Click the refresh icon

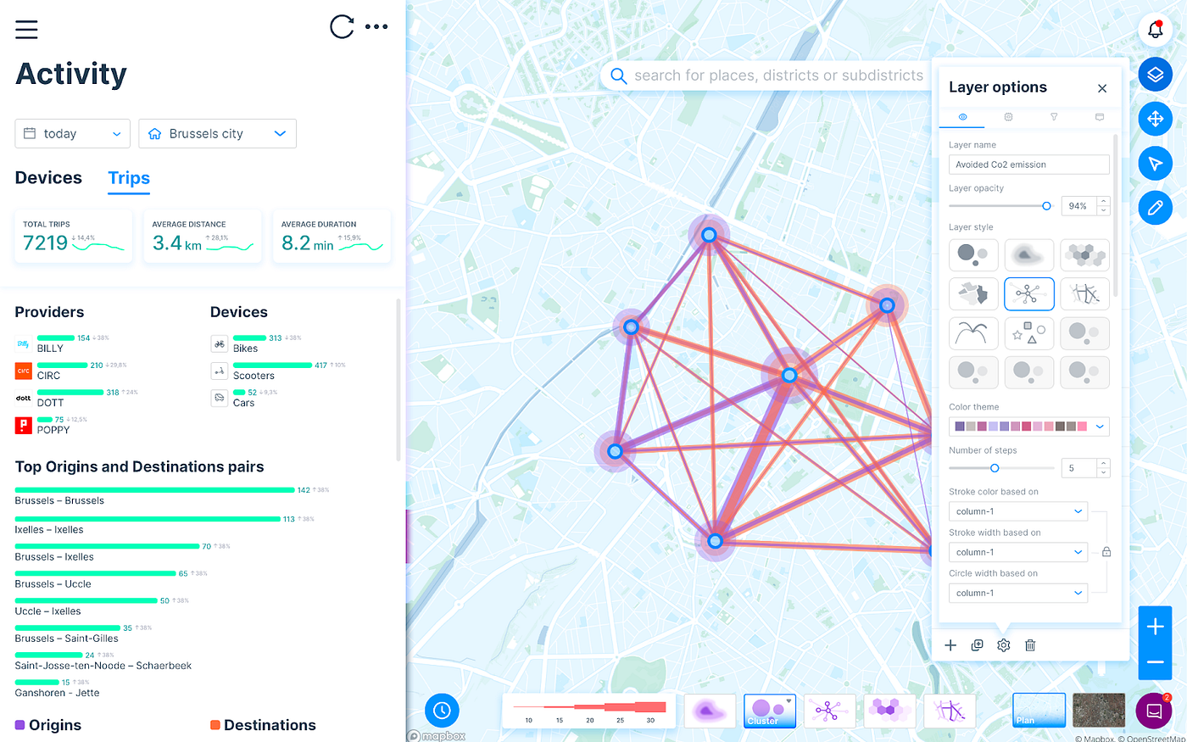click(342, 27)
